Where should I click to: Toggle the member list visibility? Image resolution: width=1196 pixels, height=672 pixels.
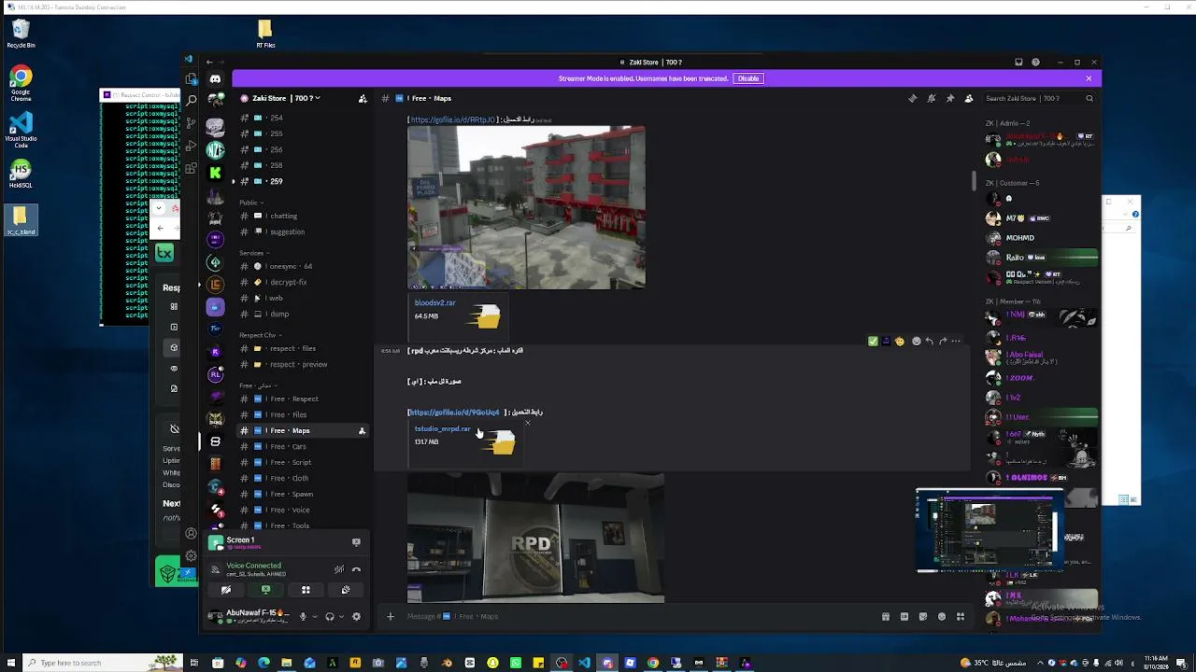[969, 98]
